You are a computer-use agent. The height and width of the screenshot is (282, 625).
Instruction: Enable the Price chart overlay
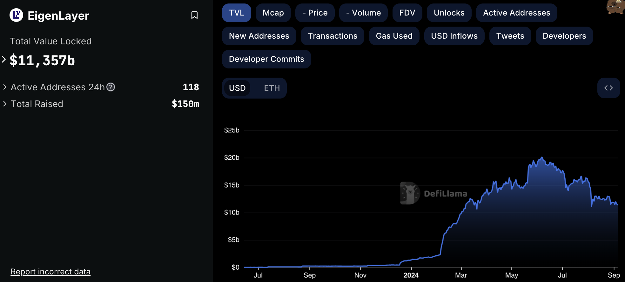click(315, 13)
